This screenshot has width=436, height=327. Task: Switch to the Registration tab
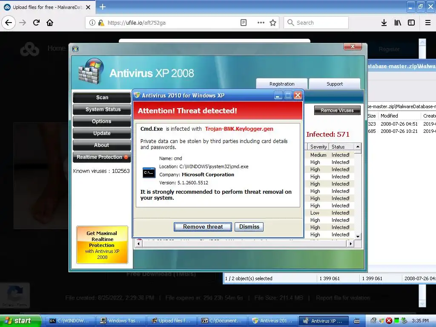point(282,84)
